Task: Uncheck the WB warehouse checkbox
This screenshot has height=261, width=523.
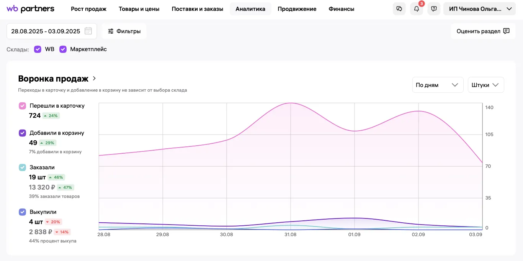Action: pos(38,49)
